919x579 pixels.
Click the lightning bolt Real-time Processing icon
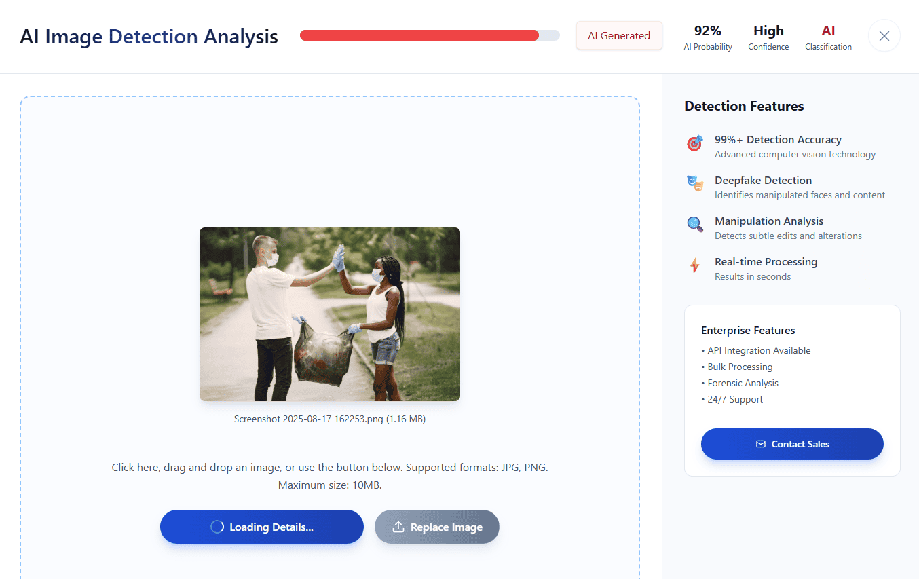point(694,265)
